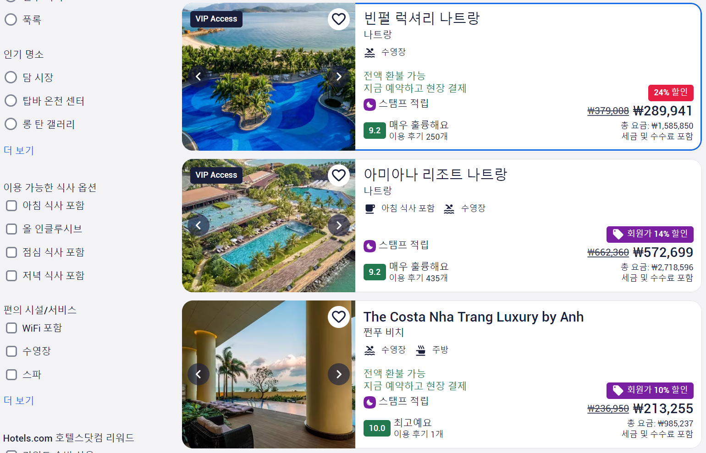Click the 회원가 14% 할인 badge
The image size is (706, 453).
click(650, 234)
